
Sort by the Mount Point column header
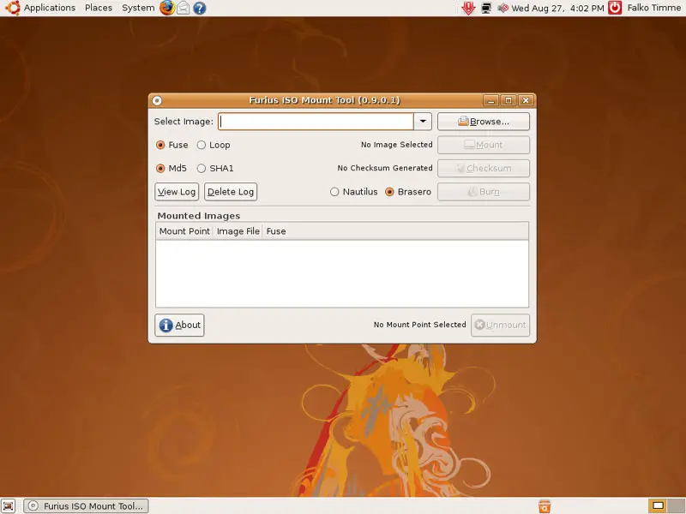click(184, 231)
